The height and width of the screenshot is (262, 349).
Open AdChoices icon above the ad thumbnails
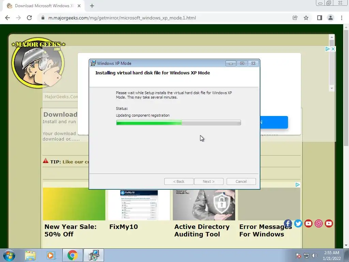click(298, 185)
